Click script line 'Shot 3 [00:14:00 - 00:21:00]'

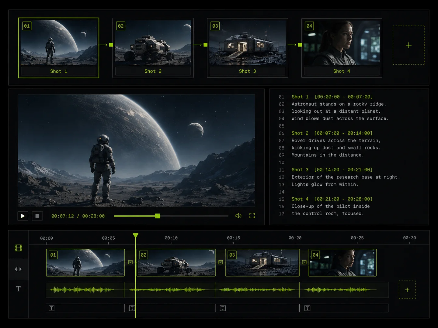click(332, 170)
